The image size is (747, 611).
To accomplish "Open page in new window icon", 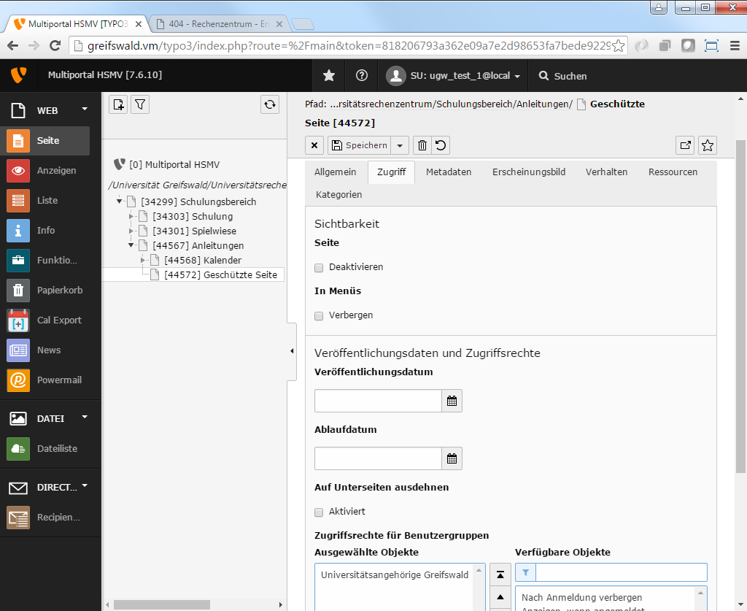I will click(685, 145).
